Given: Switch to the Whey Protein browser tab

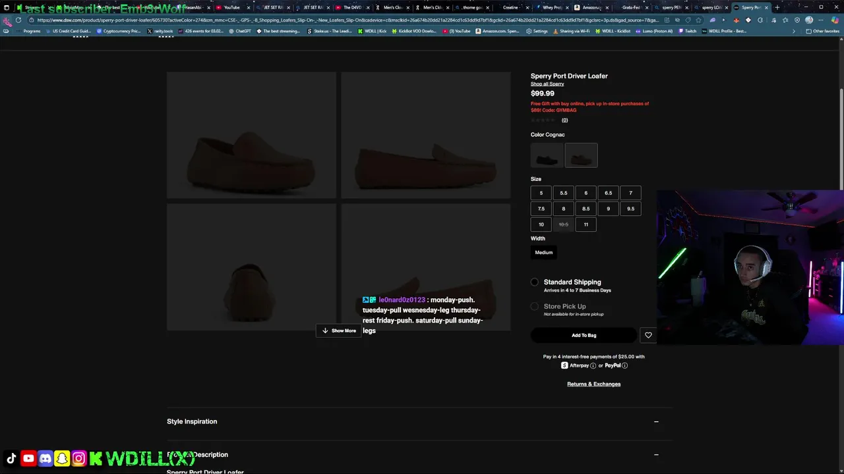Looking at the screenshot, I should click(x=552, y=7).
